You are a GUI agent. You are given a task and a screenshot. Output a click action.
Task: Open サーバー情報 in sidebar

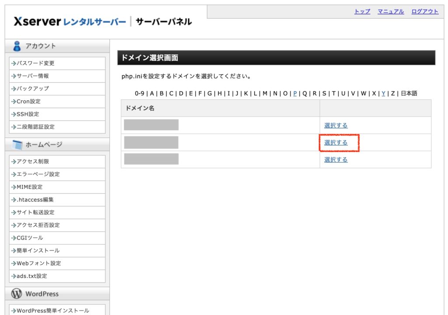(x=57, y=76)
